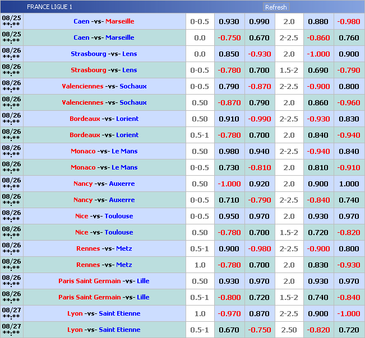365x338 pixels.
Task: Click the 0.710 odds for Nancy
Action: 229,200
